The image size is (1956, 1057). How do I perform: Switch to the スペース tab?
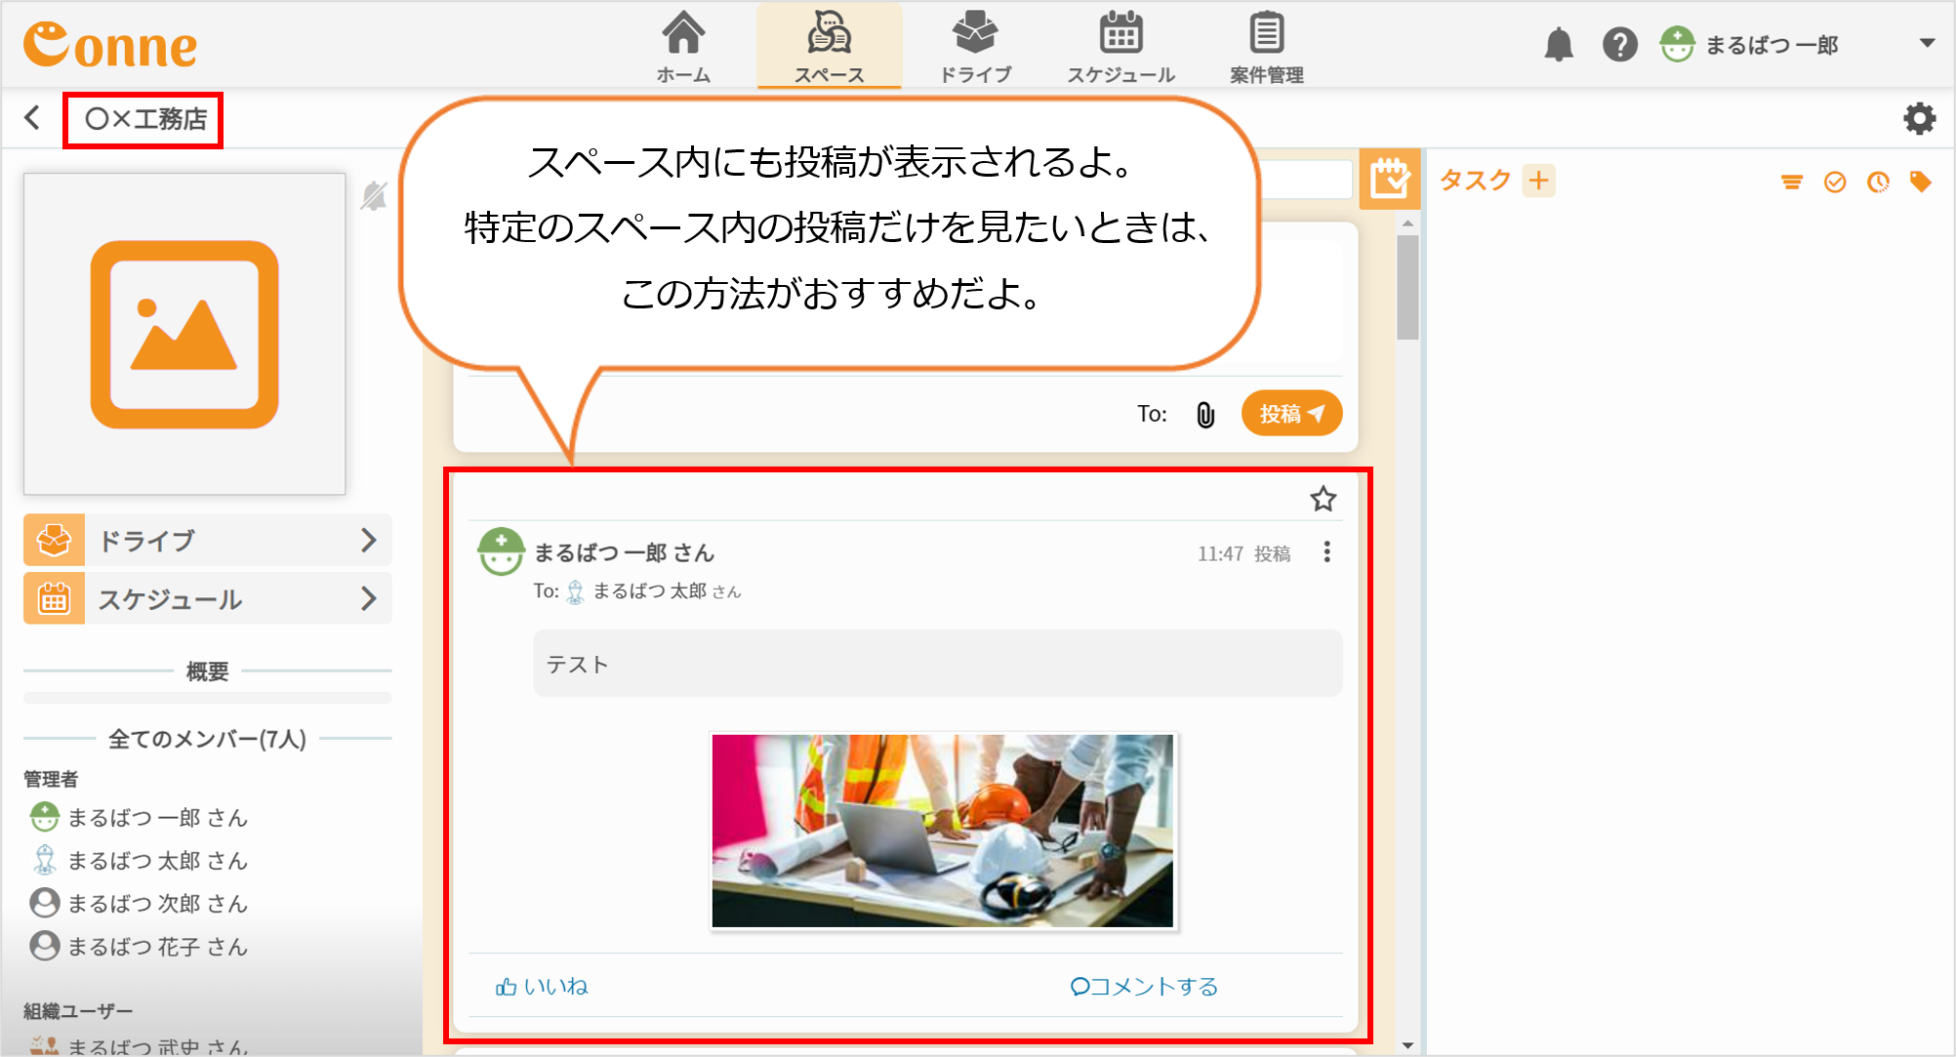(829, 47)
